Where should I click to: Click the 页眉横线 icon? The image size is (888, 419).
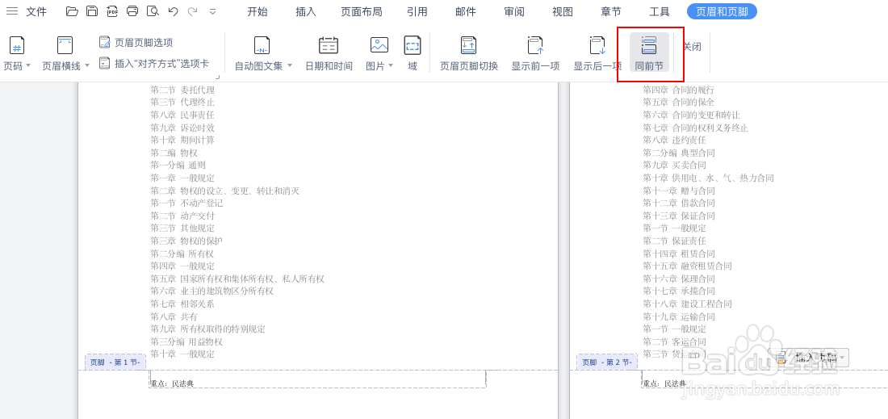(x=65, y=45)
